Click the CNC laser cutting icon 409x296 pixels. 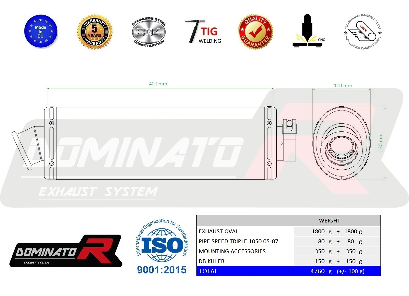pos(308,31)
